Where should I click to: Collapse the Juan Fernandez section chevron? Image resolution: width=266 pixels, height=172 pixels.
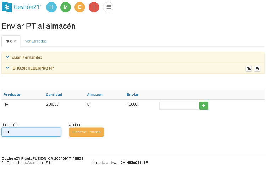pyautogui.click(x=7, y=57)
